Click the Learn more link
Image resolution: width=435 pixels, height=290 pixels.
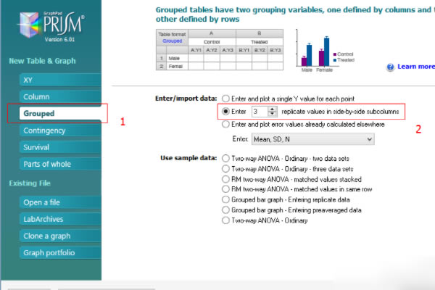click(416, 67)
